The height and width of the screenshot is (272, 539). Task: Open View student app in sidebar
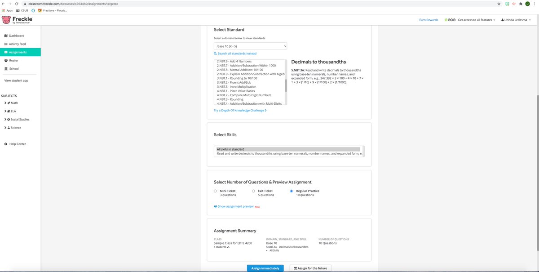(17, 80)
